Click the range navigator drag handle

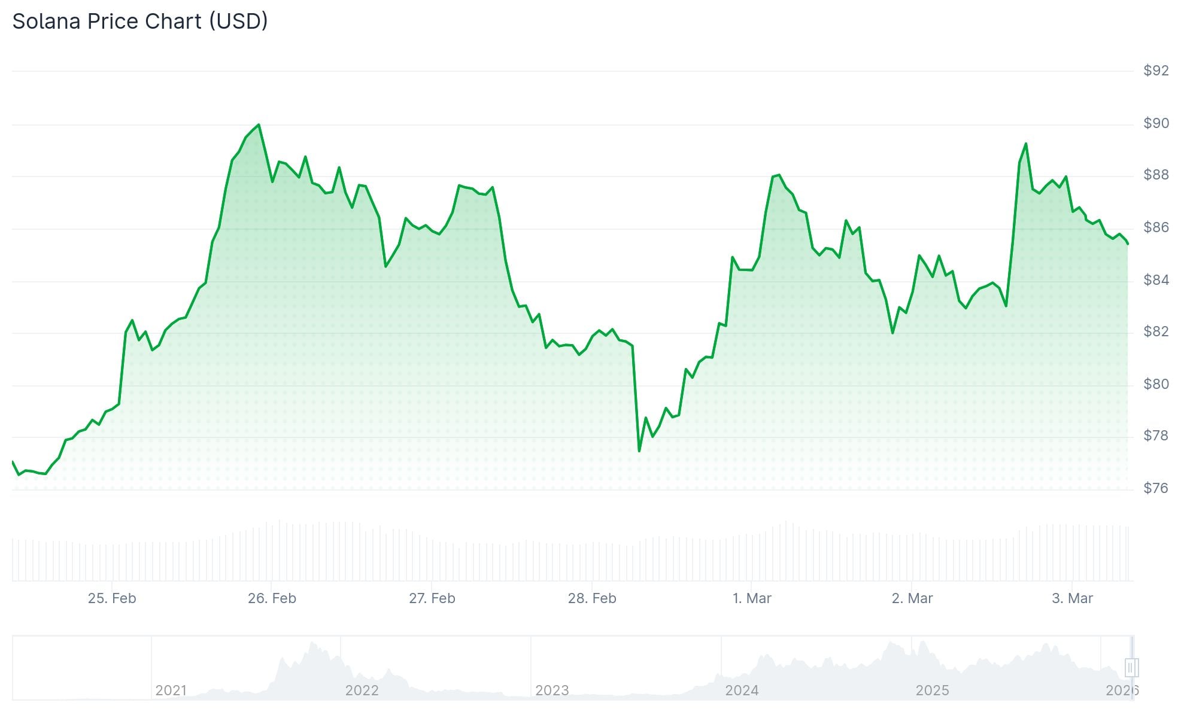click(1131, 667)
